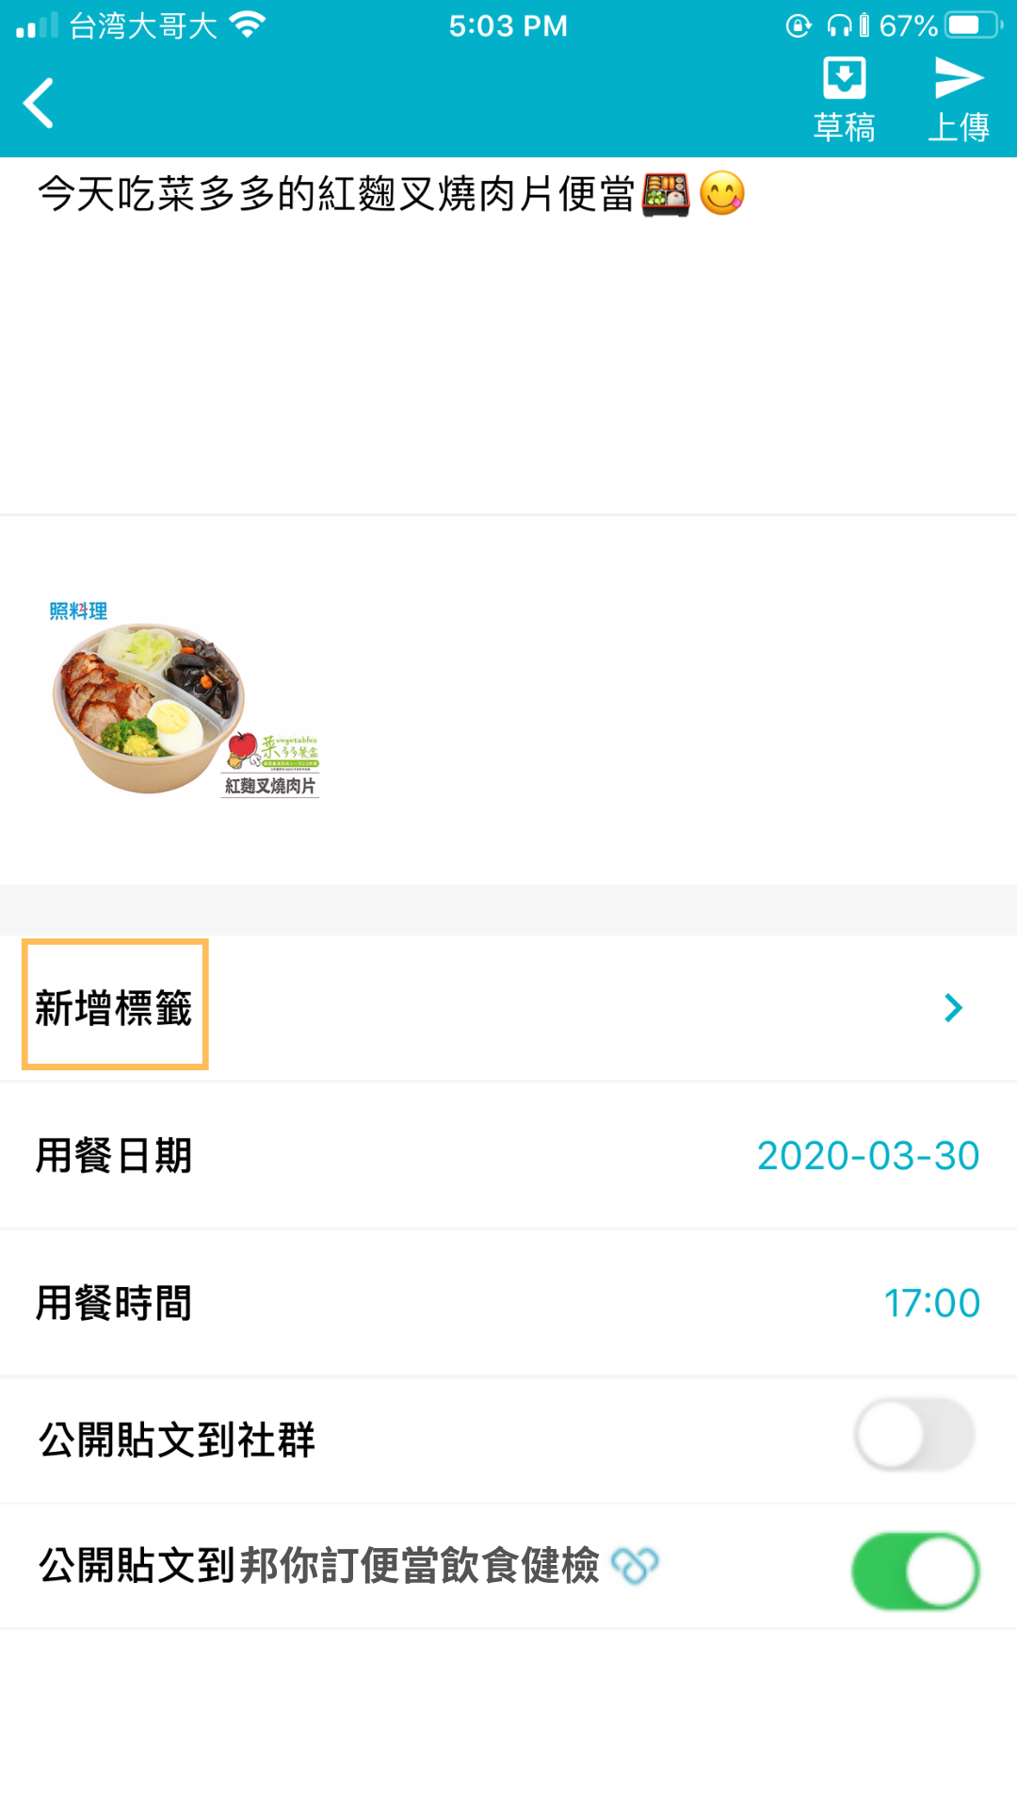Viewport: 1017px width, 1809px height.
Task: Tap the battery indicator icon
Action: (974, 25)
